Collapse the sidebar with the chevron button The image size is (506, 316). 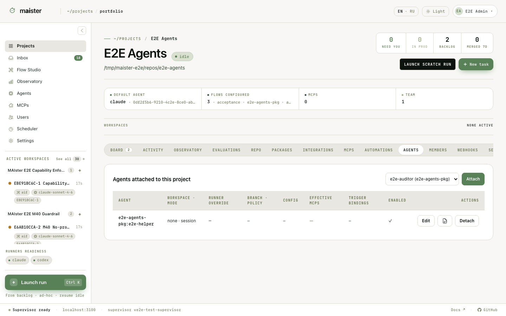(82, 31)
